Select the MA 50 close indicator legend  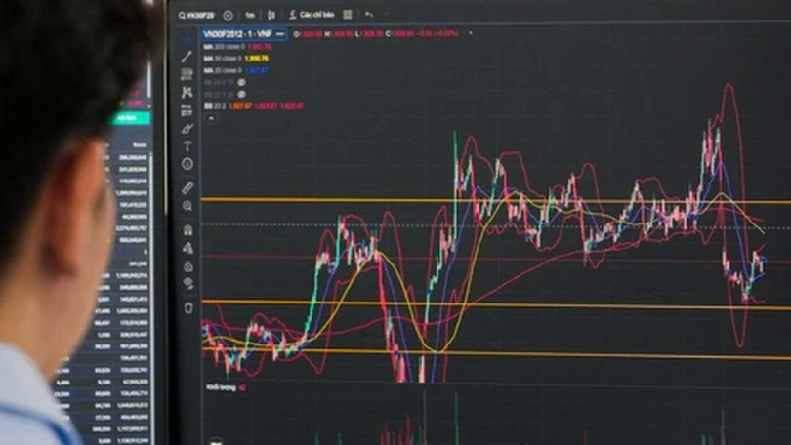[x=235, y=59]
